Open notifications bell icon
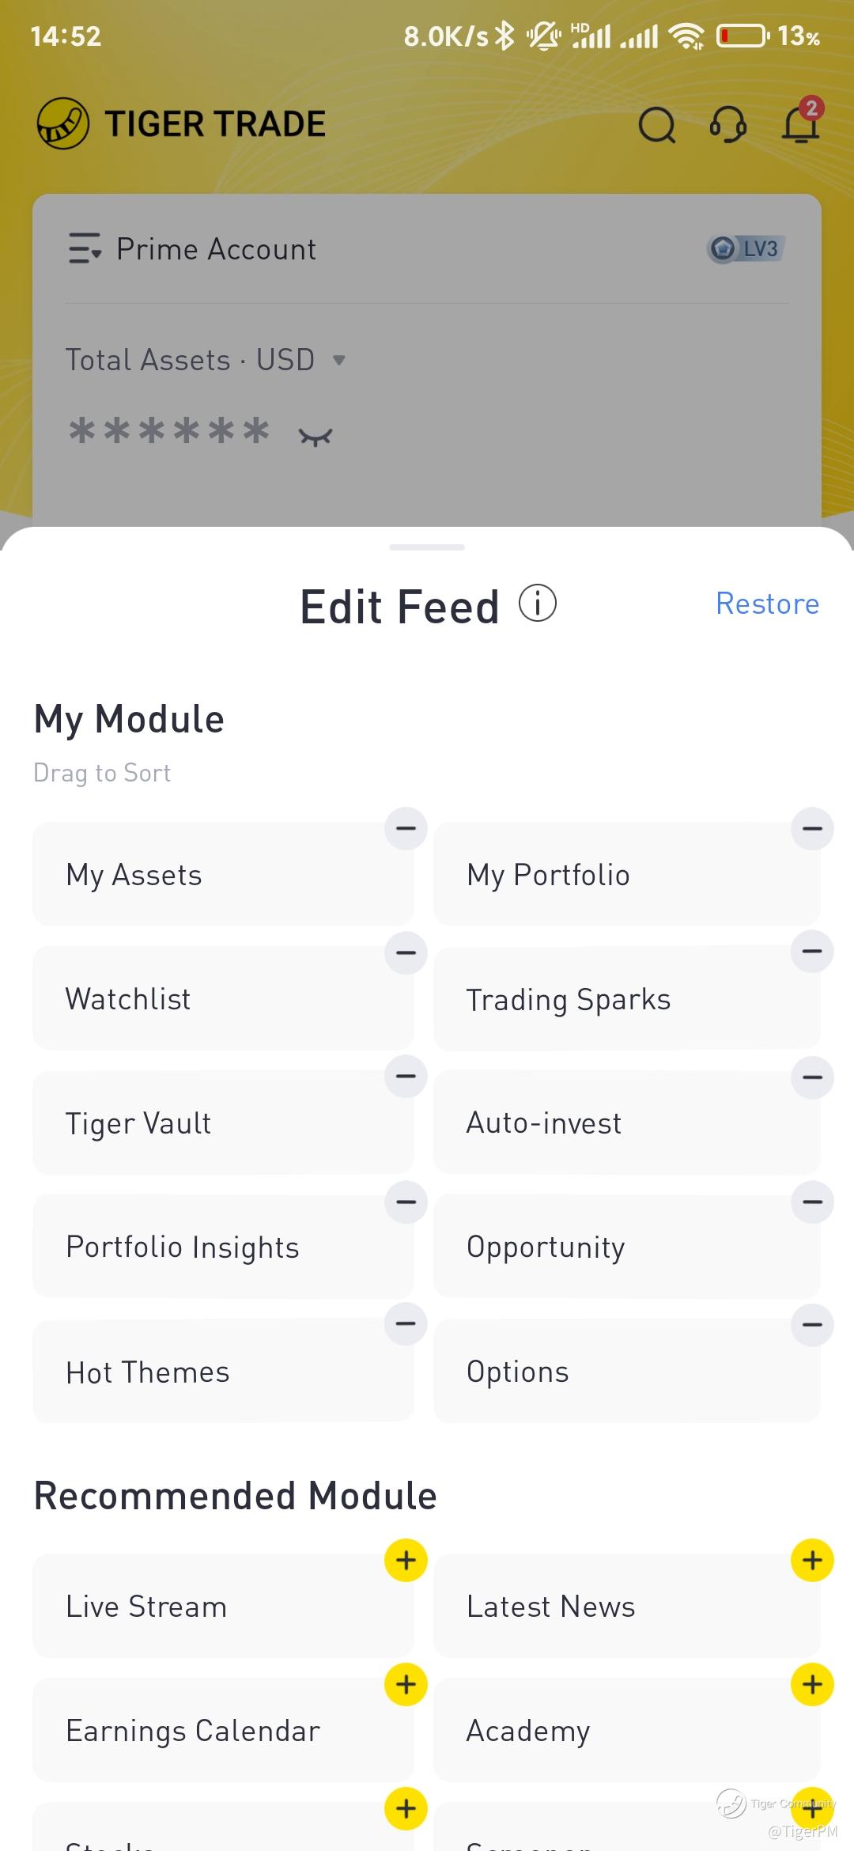 tap(800, 123)
